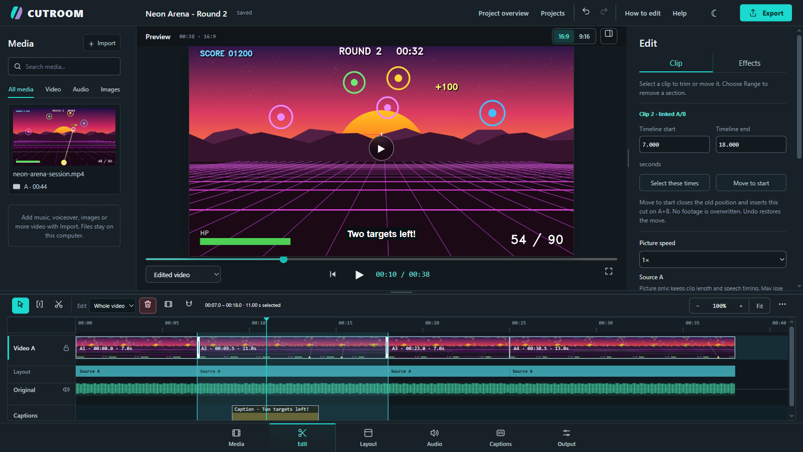Toggle the magnet snapping icon
This screenshot has width=803, height=452.
pyautogui.click(x=189, y=304)
